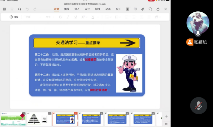Switch to the 插入 tab
The image size is (213, 127).
pos(77,9)
